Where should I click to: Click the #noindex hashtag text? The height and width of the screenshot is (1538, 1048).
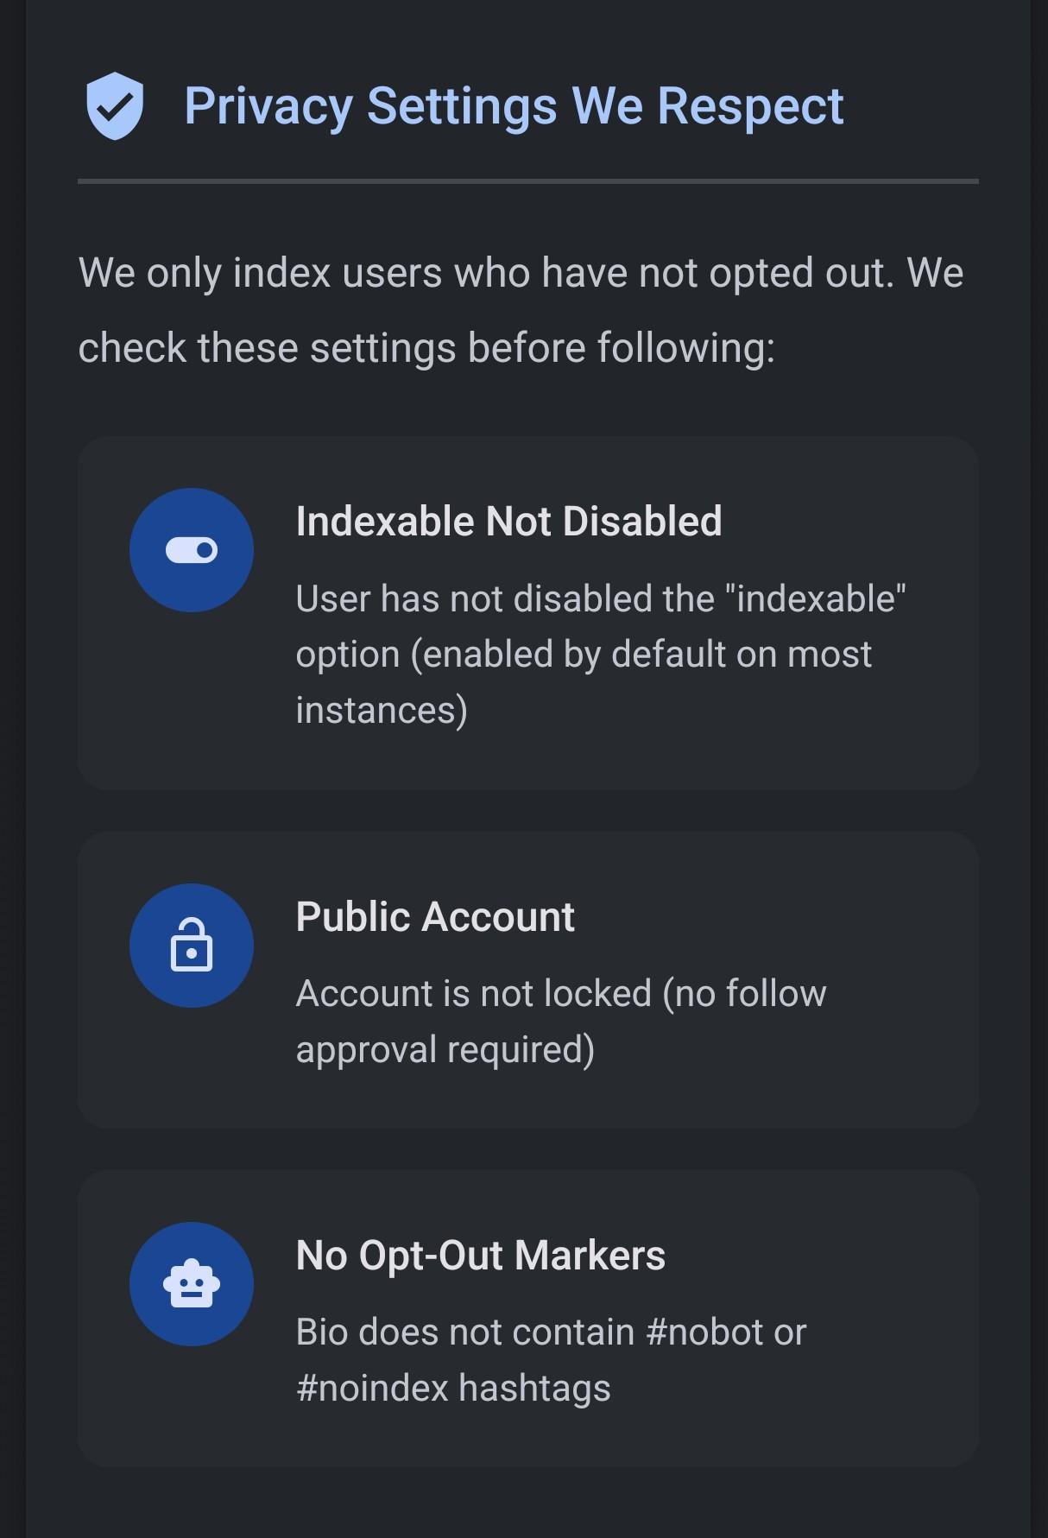pyautogui.click(x=372, y=1389)
